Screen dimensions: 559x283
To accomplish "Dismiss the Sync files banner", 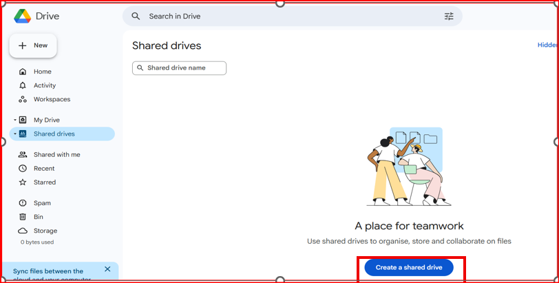I will click(x=107, y=269).
